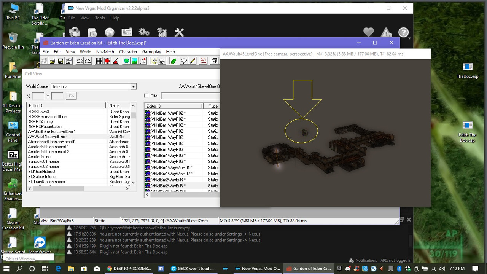Open the NavMesh menu in GECK
The height and width of the screenshot is (274, 487).
[105, 52]
